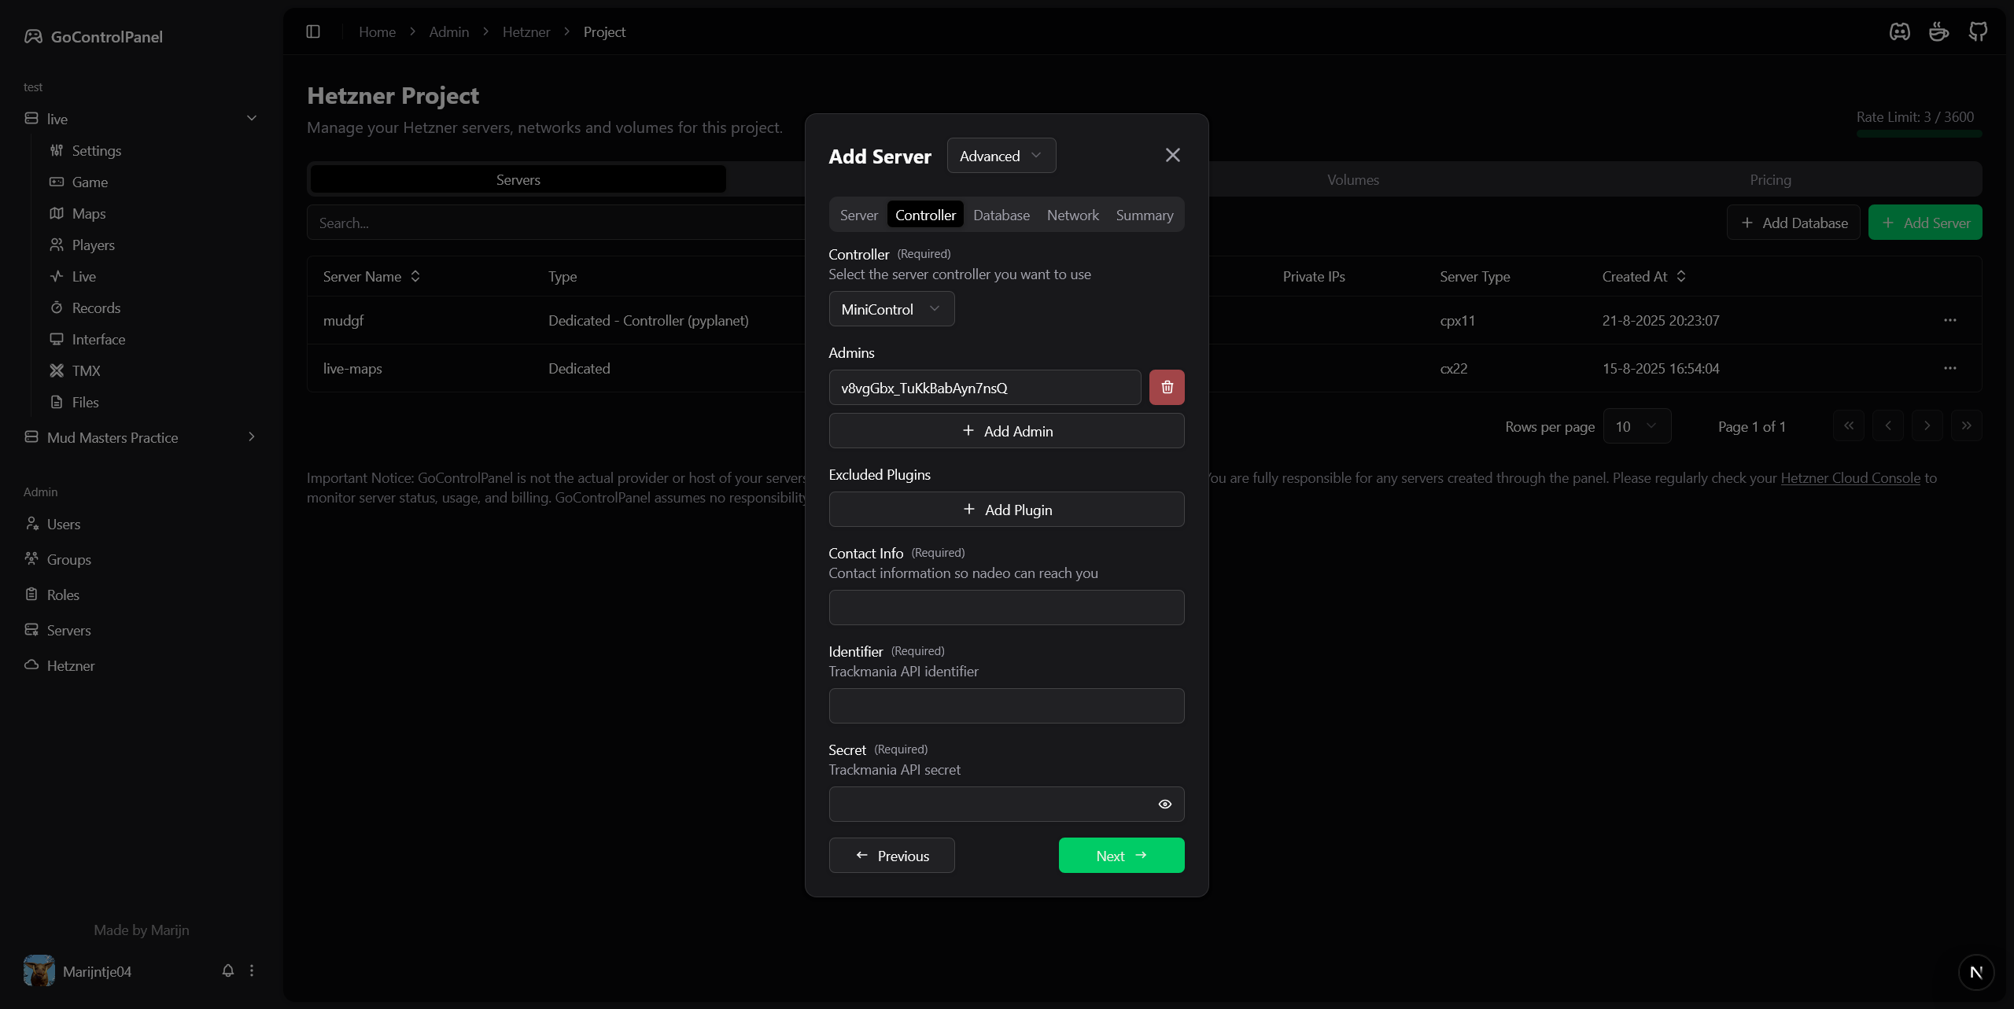Open notifications bell icon

pos(228,970)
